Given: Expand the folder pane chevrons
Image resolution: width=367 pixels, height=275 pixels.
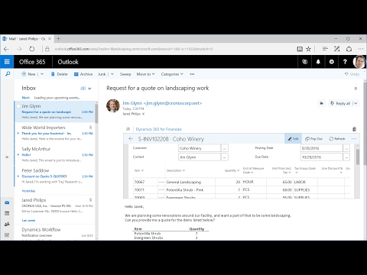Looking at the screenshot, I should (7, 157).
